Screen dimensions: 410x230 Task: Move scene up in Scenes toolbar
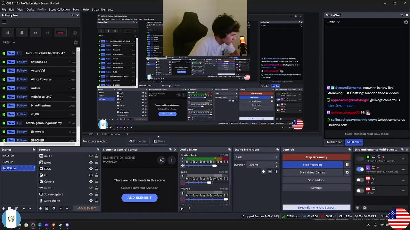click(24, 208)
